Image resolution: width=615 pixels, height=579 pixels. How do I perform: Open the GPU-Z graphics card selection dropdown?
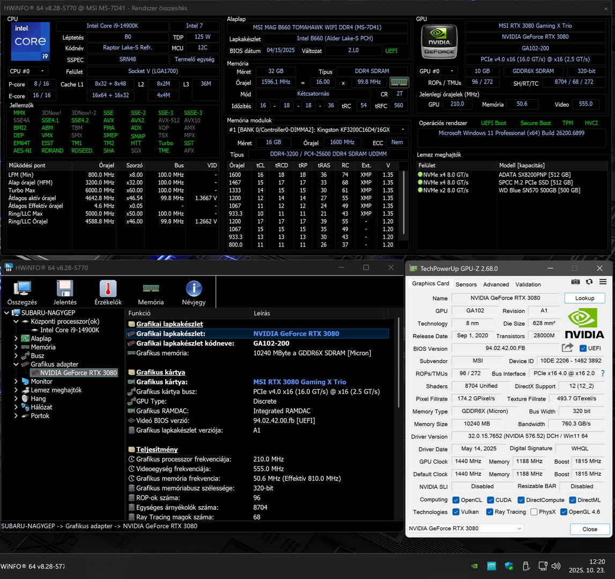click(x=465, y=529)
